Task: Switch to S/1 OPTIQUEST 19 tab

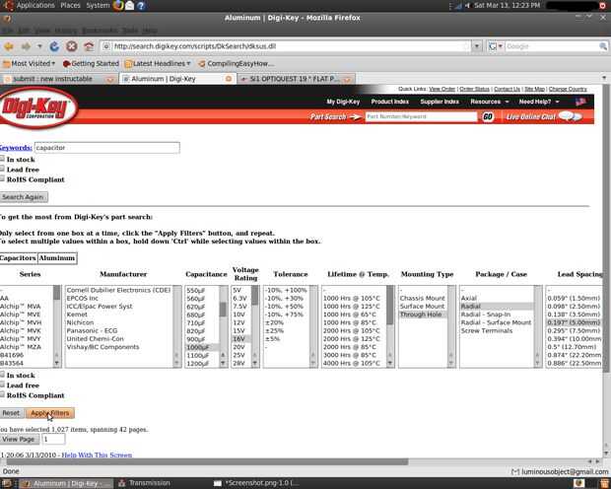Action: 295,79
